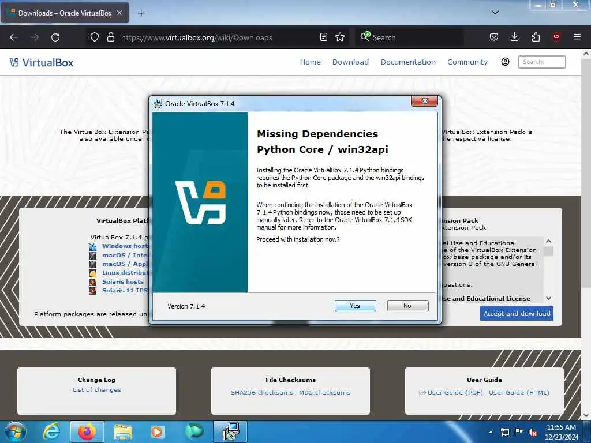
Task: Open the macOS / Intel hosts link
Action: point(125,255)
